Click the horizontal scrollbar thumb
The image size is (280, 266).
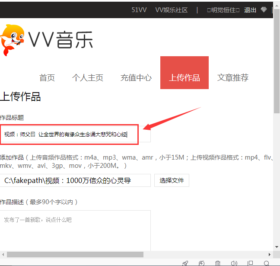point(75,254)
